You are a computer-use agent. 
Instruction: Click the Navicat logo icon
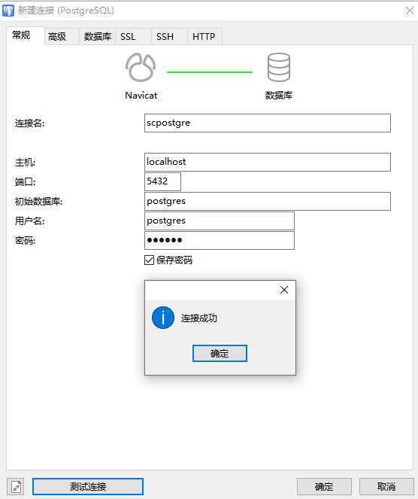point(141,67)
